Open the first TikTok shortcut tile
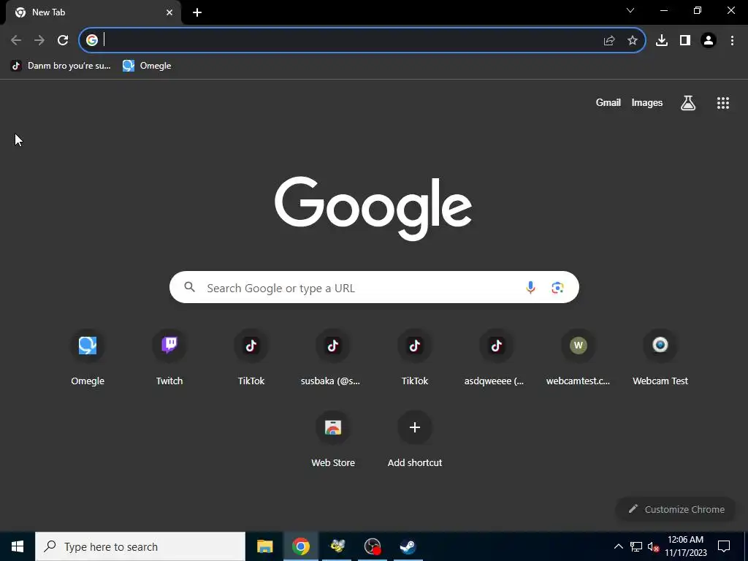The height and width of the screenshot is (561, 748). point(251,358)
